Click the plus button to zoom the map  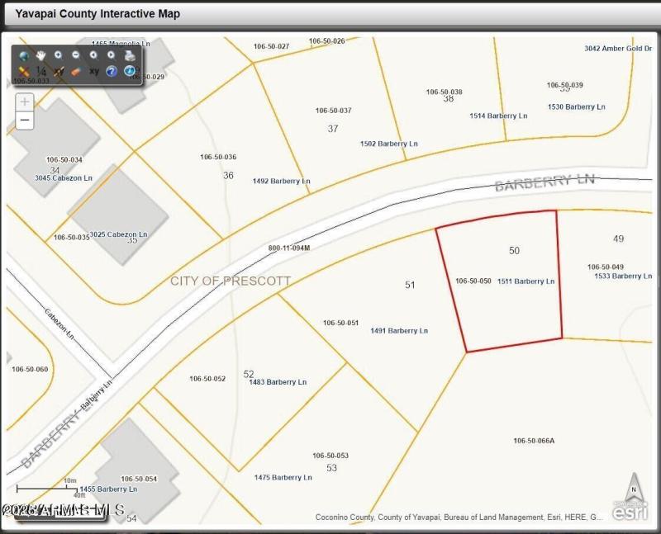pyautogui.click(x=24, y=102)
